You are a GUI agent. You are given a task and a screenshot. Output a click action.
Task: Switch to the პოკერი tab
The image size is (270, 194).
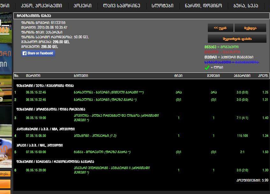[82, 5]
